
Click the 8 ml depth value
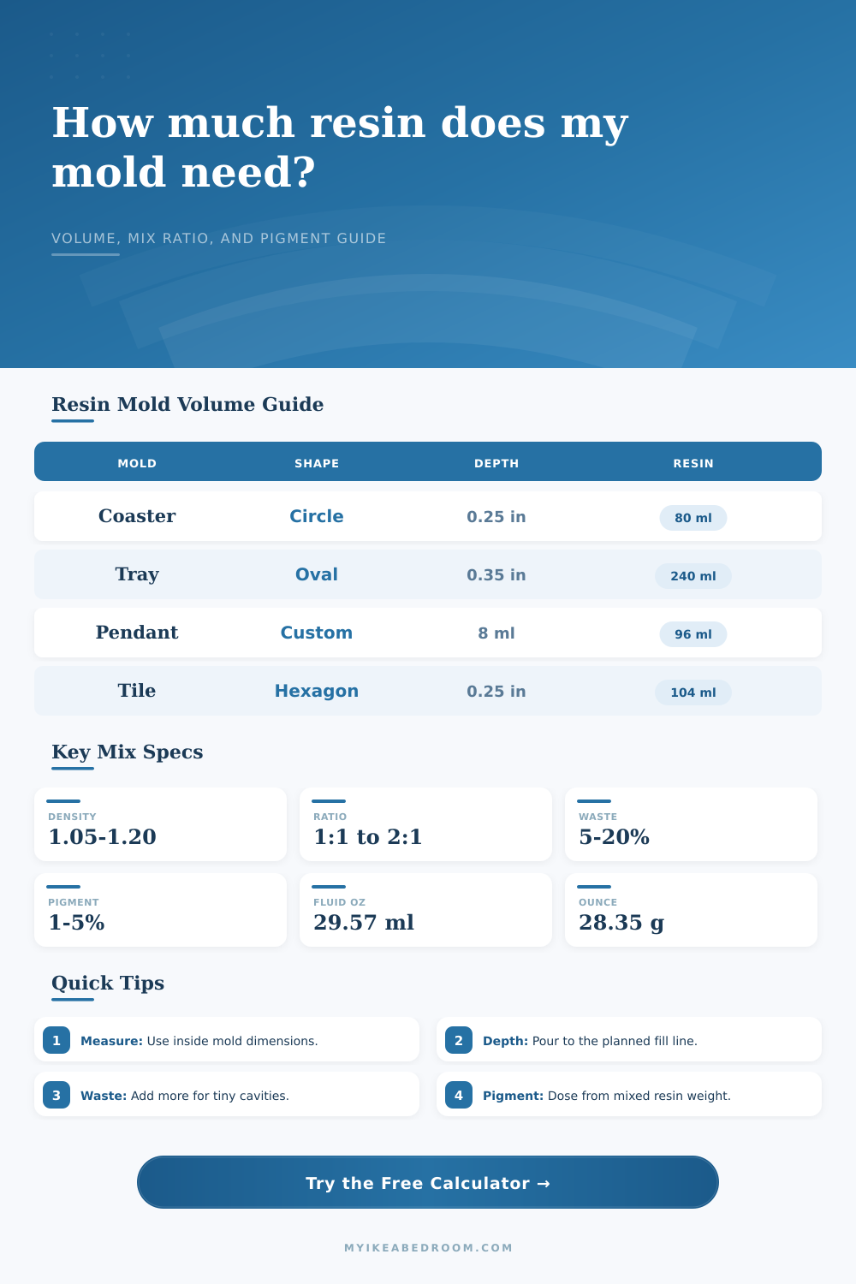pos(496,633)
